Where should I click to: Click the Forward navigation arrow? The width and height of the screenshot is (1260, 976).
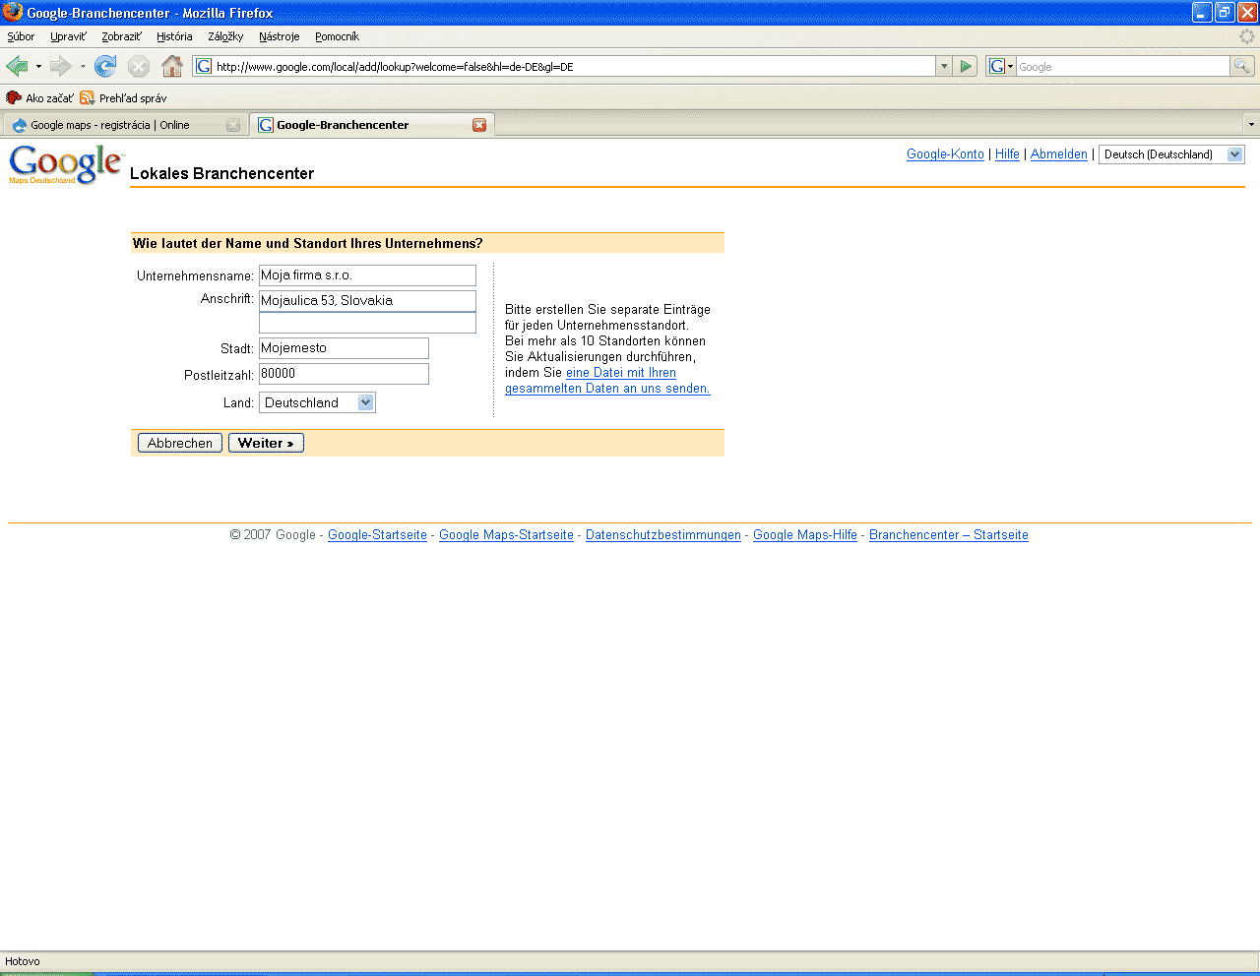coord(61,66)
